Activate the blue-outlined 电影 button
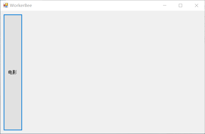This screenshot has height=134, width=205. coord(13,72)
